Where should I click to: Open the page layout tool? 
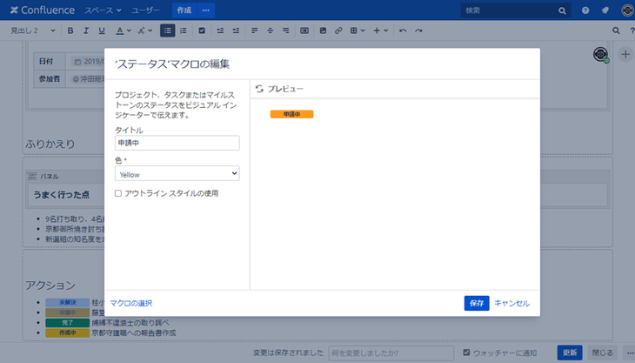click(x=304, y=30)
